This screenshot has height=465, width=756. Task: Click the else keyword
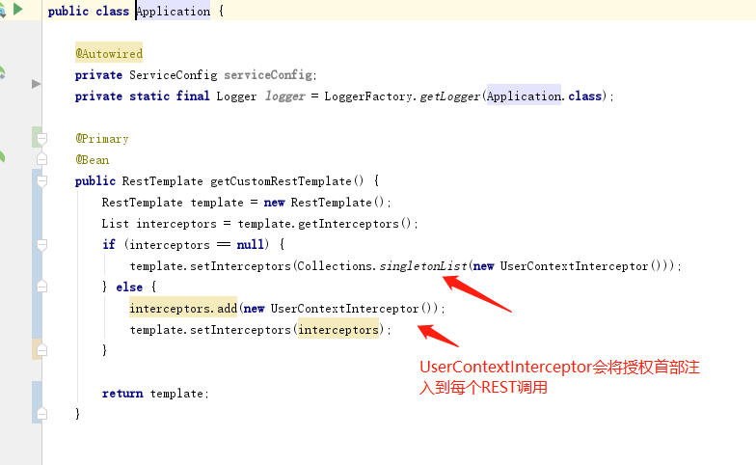[x=129, y=287]
